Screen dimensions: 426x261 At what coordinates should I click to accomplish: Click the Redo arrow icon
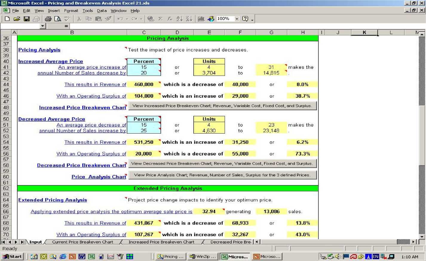[x=134, y=19]
